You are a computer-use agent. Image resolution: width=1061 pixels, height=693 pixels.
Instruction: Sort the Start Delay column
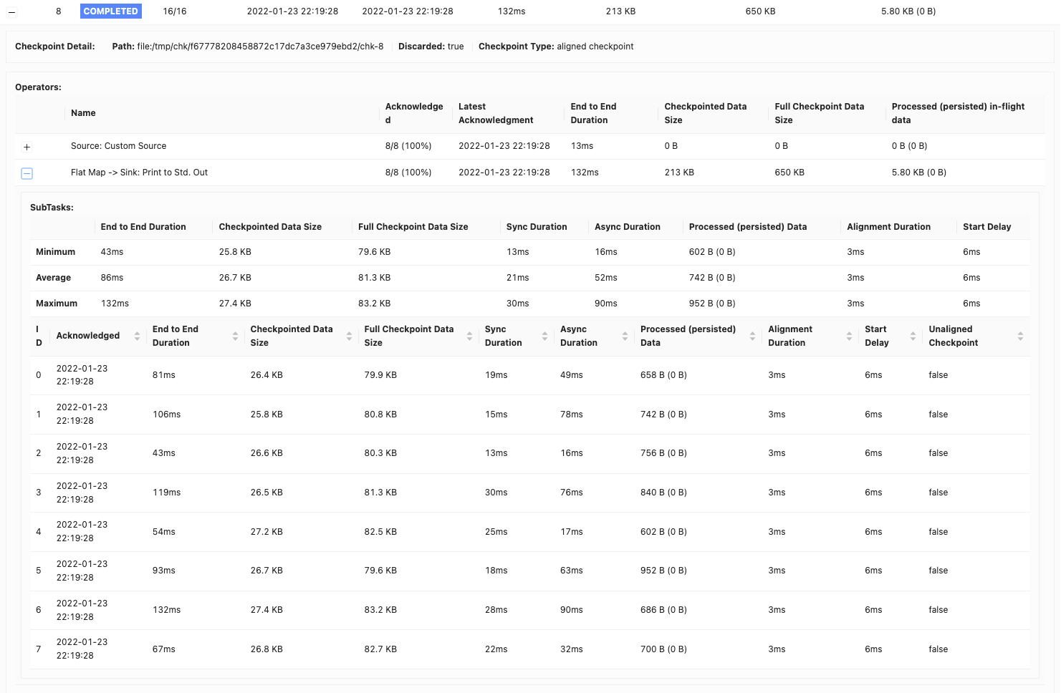point(912,336)
